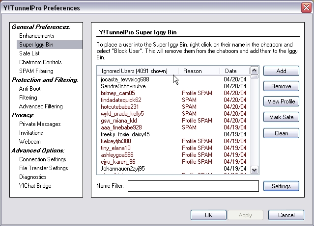Click View Profile button

click(x=281, y=101)
